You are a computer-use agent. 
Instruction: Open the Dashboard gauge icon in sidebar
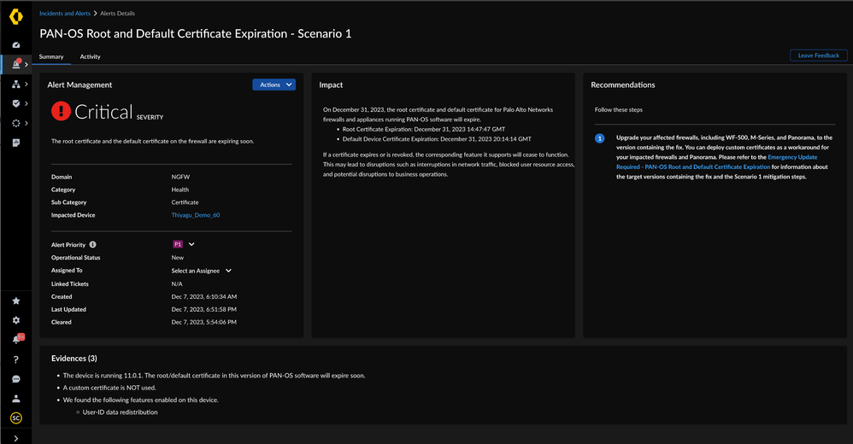(16, 44)
